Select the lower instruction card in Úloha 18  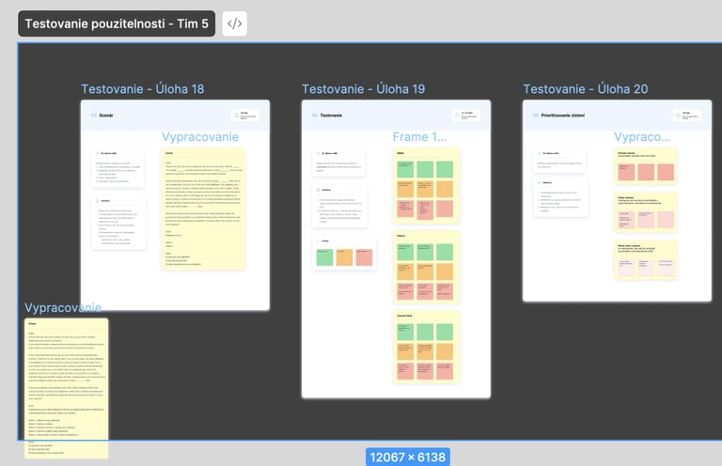pos(118,223)
